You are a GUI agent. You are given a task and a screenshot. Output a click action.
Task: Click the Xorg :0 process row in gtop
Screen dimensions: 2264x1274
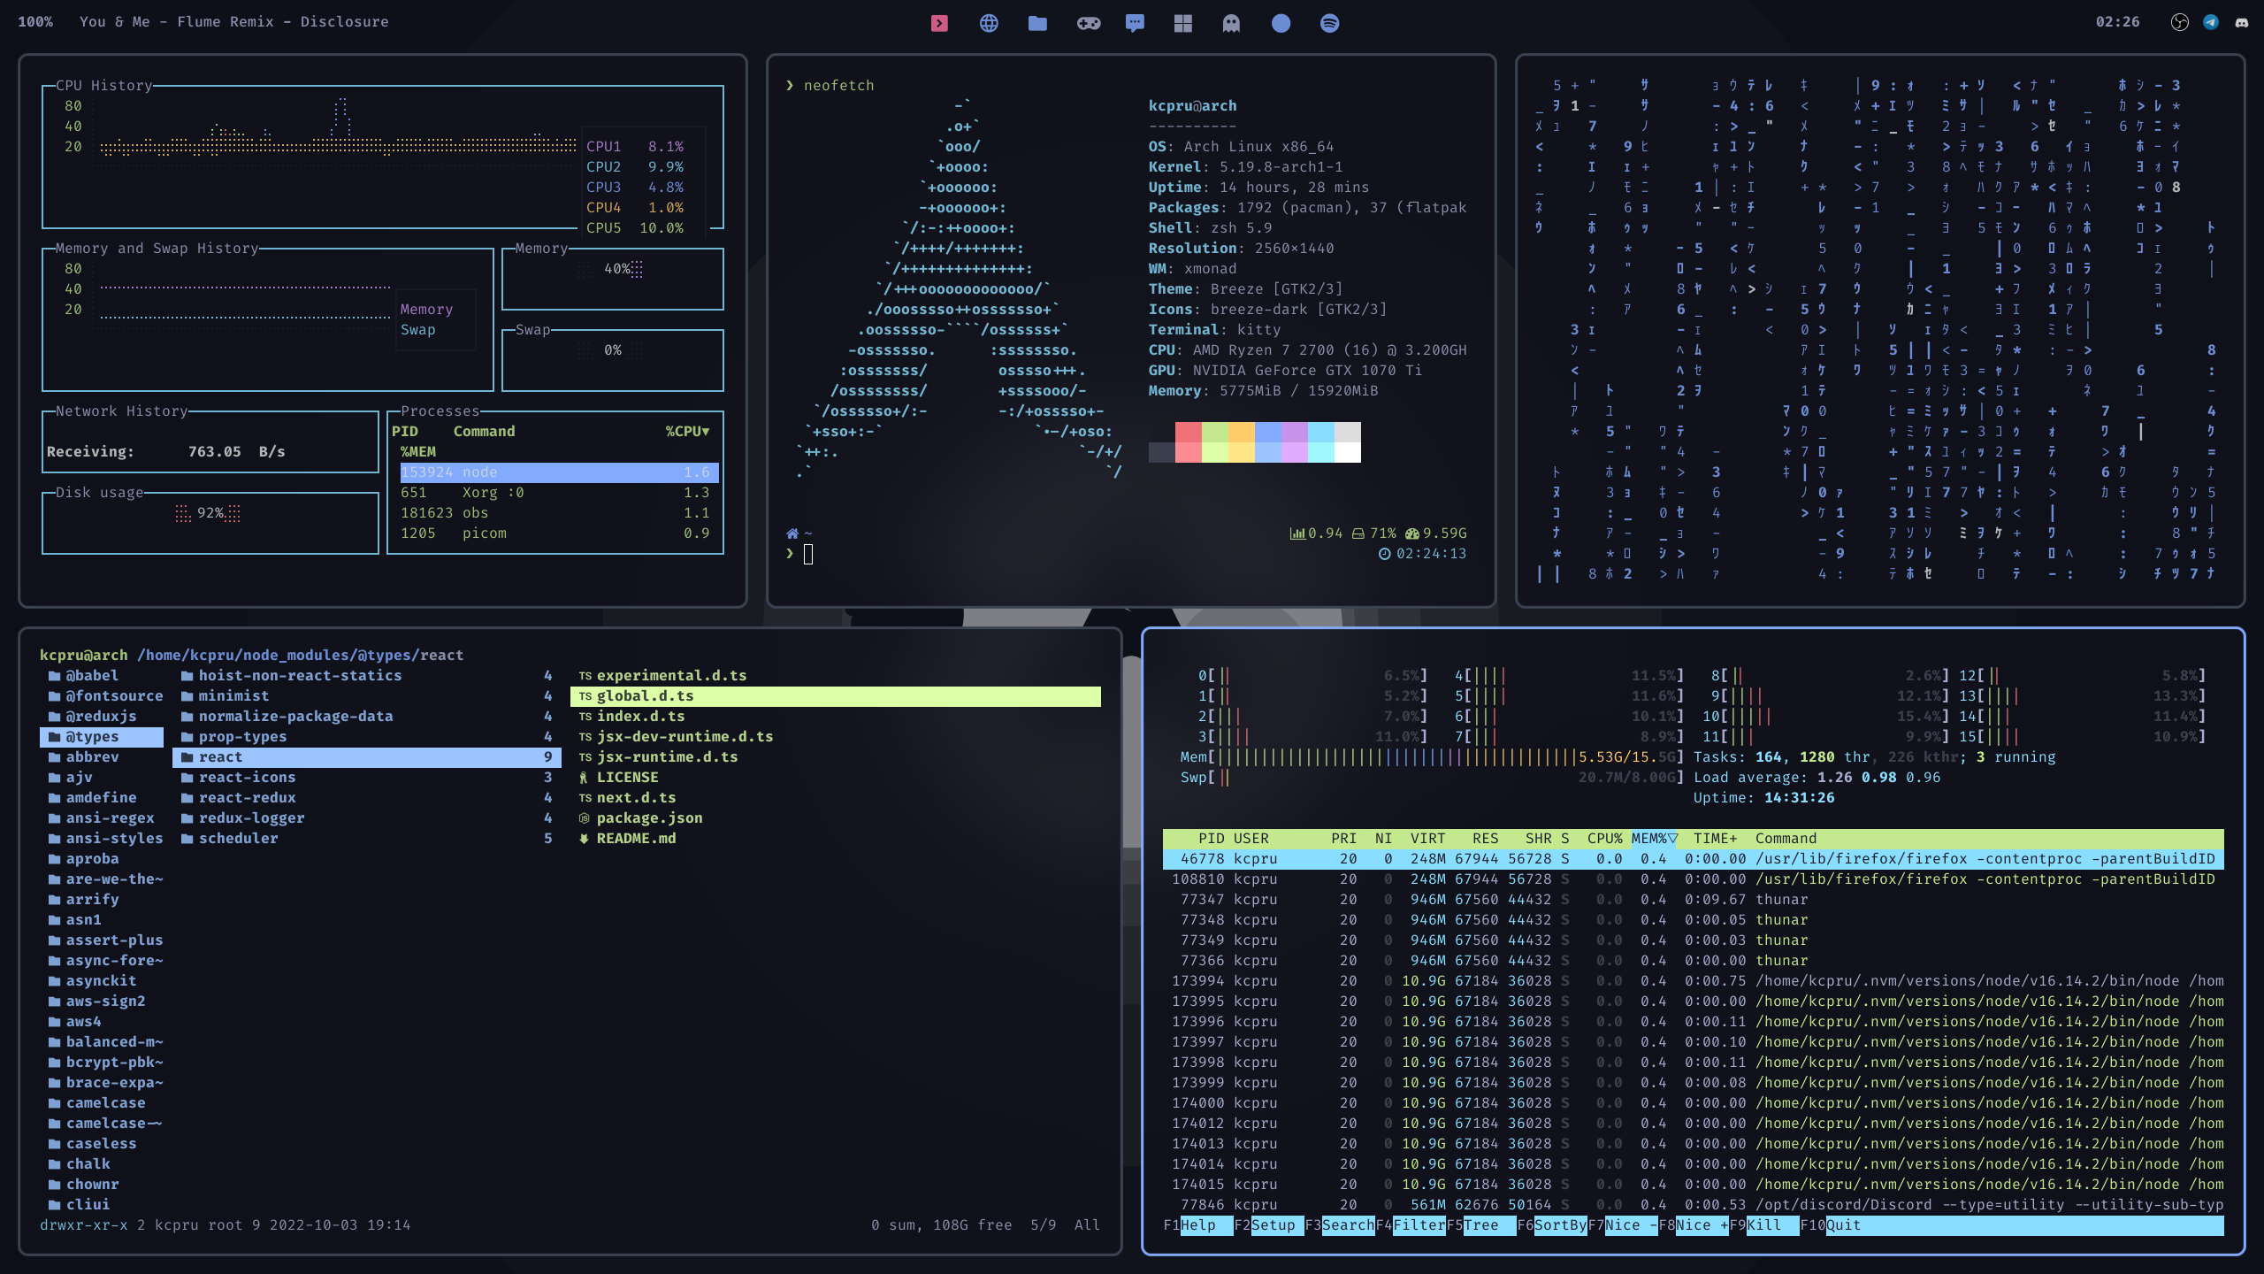559,493
